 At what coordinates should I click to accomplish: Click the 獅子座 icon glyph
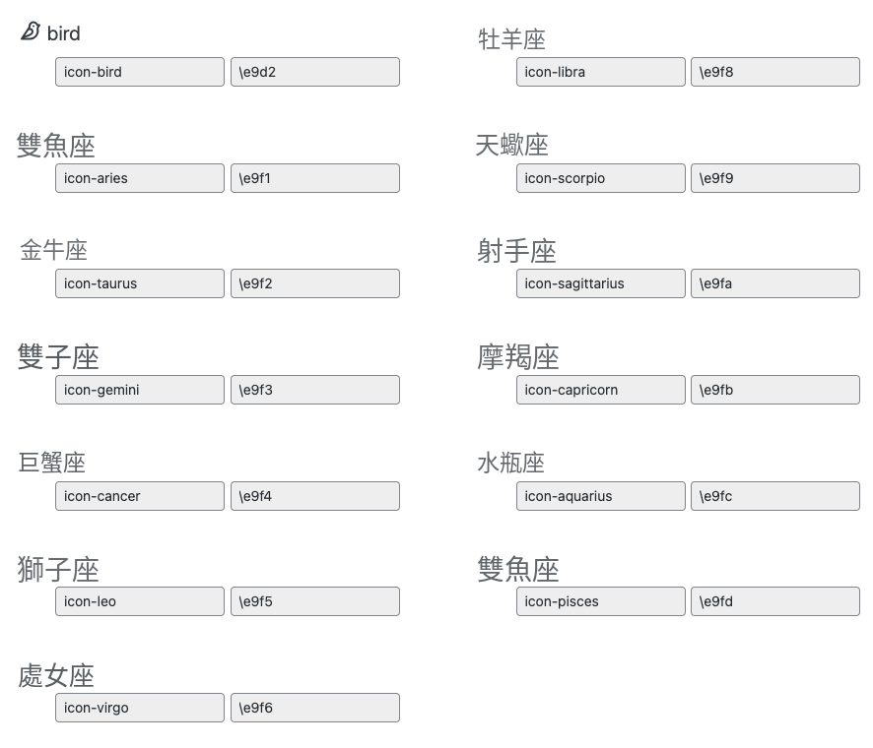(x=58, y=570)
